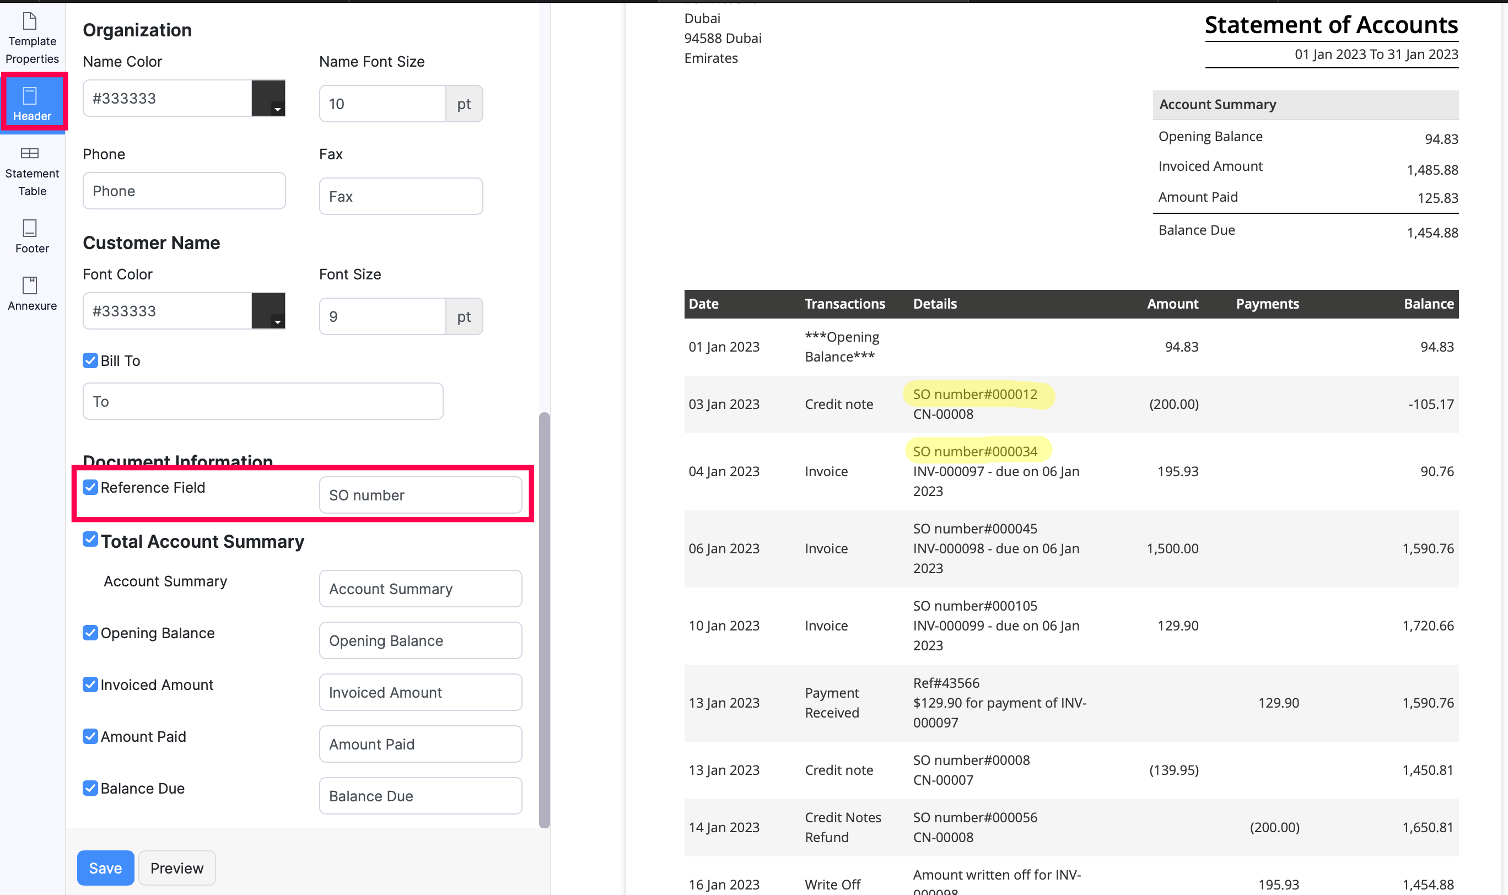Viewport: 1508px width, 895px height.
Task: Uncheck the Bill To checkbox
Action: click(x=90, y=360)
